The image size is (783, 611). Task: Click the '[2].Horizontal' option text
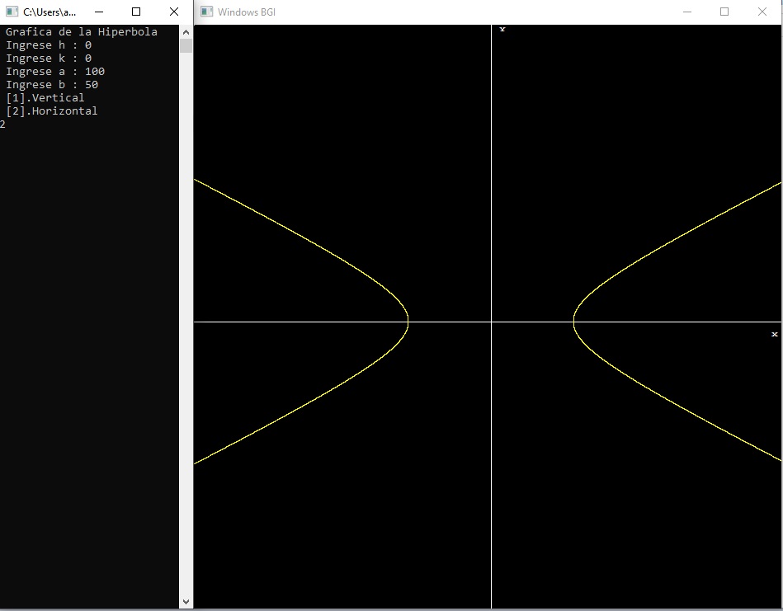[x=51, y=110]
